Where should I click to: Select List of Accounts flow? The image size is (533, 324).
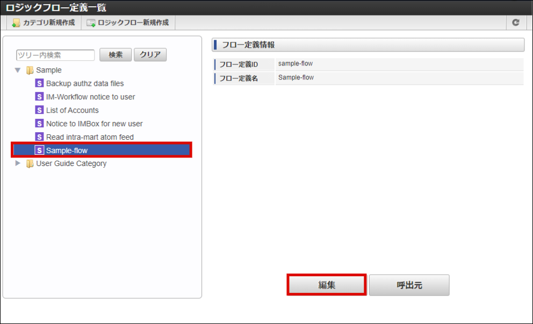pos(72,110)
